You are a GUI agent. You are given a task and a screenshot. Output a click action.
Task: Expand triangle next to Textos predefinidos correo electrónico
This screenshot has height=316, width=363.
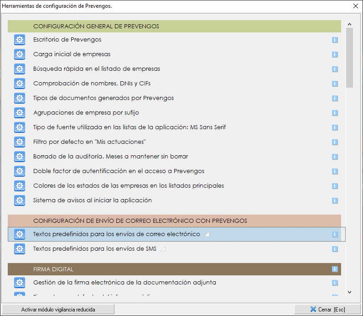click(x=207, y=235)
